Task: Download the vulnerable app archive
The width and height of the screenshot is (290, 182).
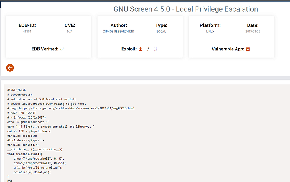Action: point(248,49)
